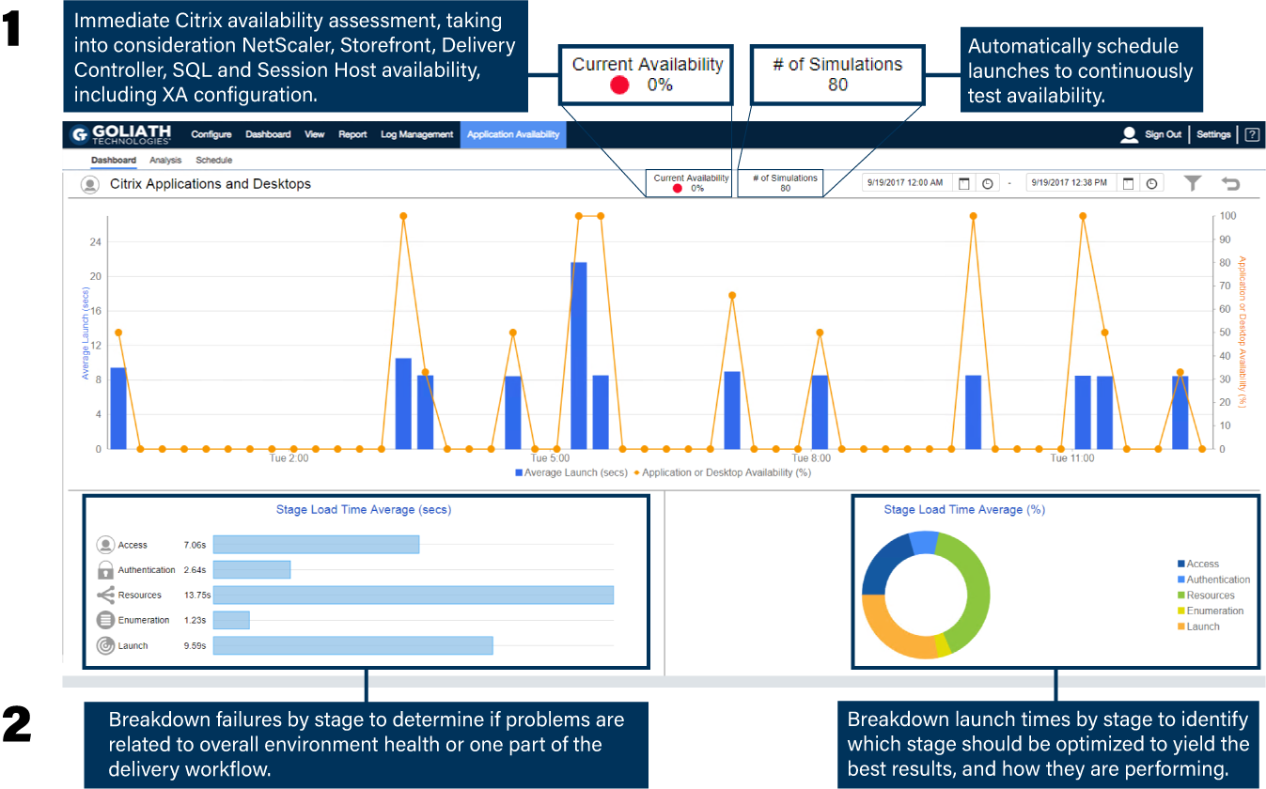This screenshot has height=789, width=1266.
Task: Open the Log Management menu
Action: point(416,134)
